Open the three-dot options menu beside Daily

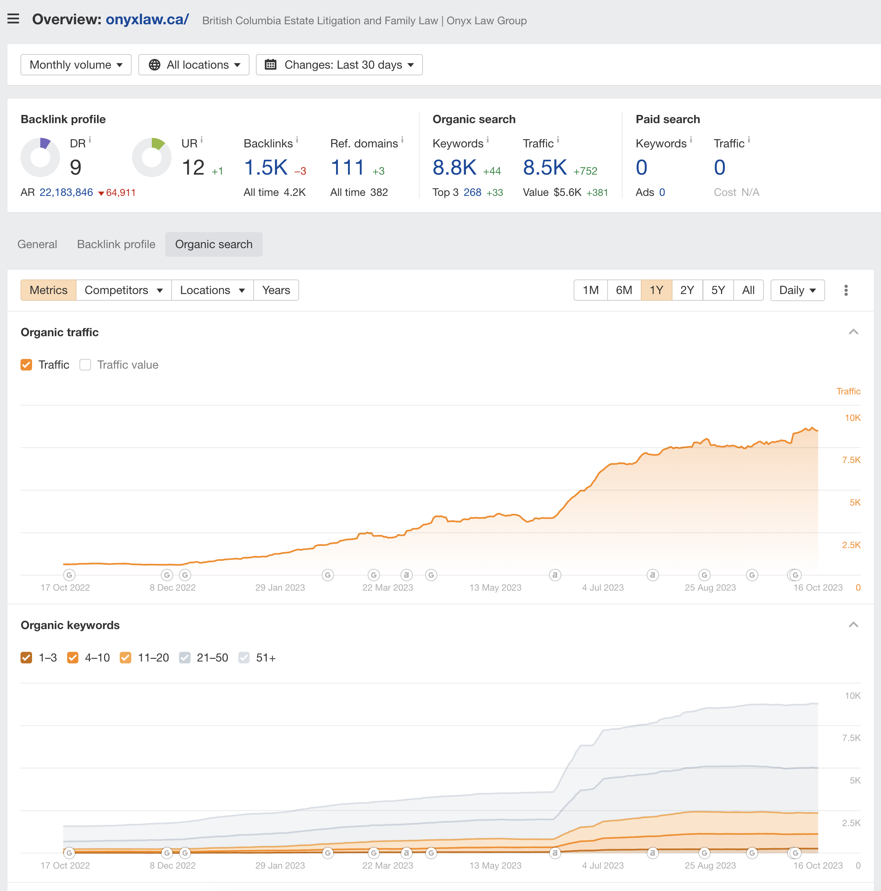846,290
